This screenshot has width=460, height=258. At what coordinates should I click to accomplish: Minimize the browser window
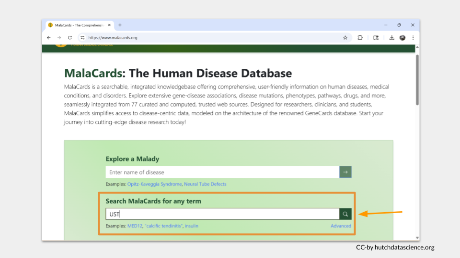click(386, 25)
